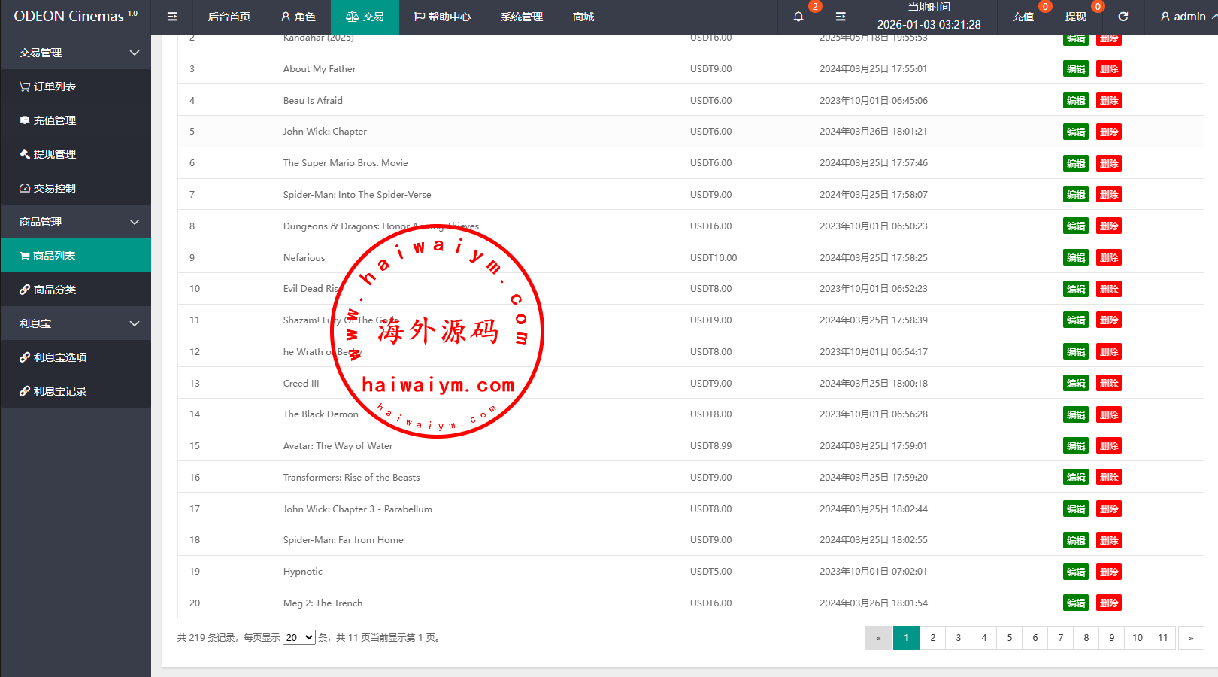This screenshot has width=1218, height=677.
Task: Open 充值管理 in the sidebar
Action: click(54, 120)
